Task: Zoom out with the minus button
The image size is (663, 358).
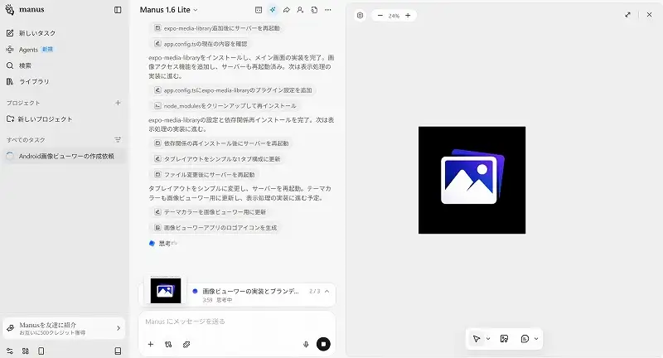Action: [x=380, y=16]
